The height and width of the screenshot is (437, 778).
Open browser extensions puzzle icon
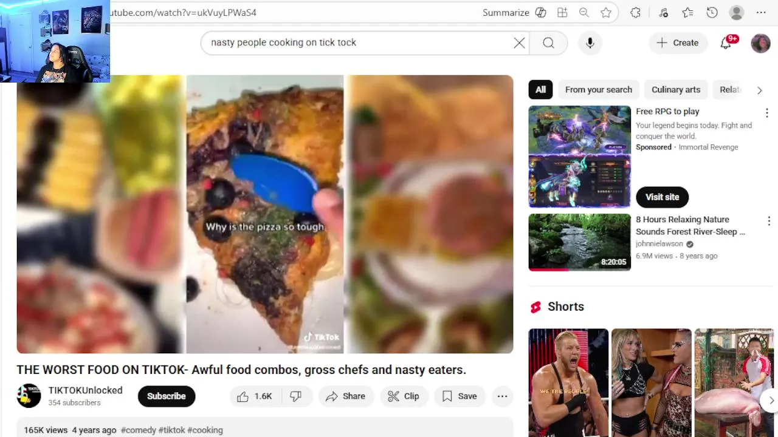(x=635, y=13)
